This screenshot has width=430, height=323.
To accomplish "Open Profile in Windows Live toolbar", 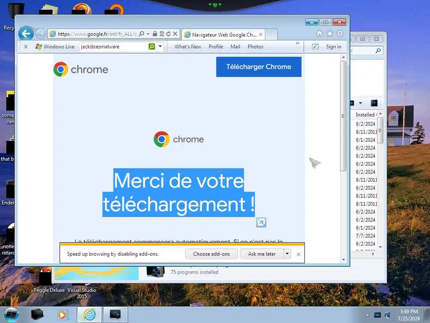I will coord(216,47).
